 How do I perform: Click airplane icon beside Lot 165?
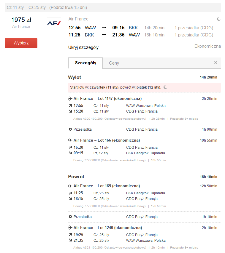coord(70,186)
